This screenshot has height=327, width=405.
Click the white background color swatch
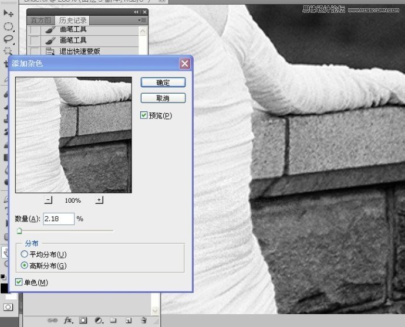coord(11,297)
